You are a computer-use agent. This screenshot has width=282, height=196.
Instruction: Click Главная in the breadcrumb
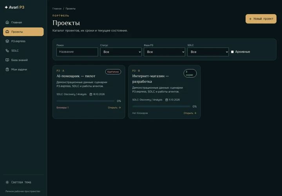click(57, 9)
